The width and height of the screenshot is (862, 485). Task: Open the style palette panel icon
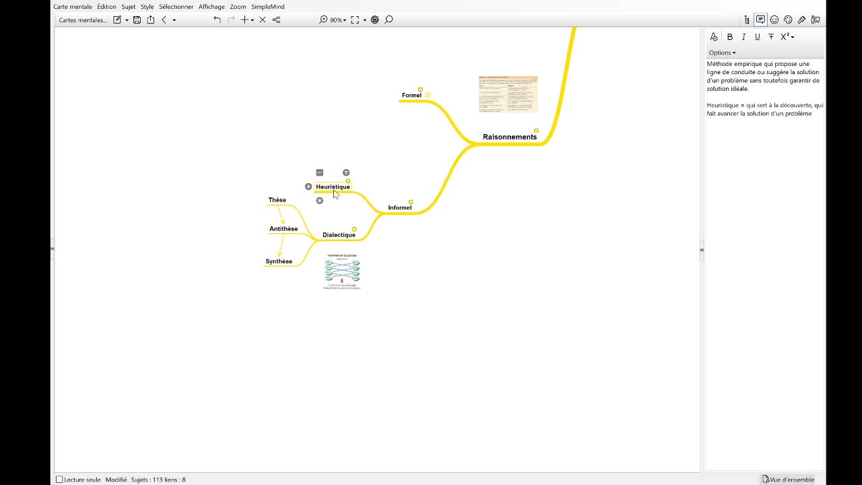[x=788, y=20]
